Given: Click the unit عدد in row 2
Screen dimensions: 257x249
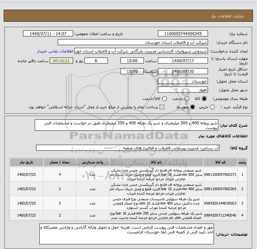Looking at the screenshot, I should (x=92, y=189).
